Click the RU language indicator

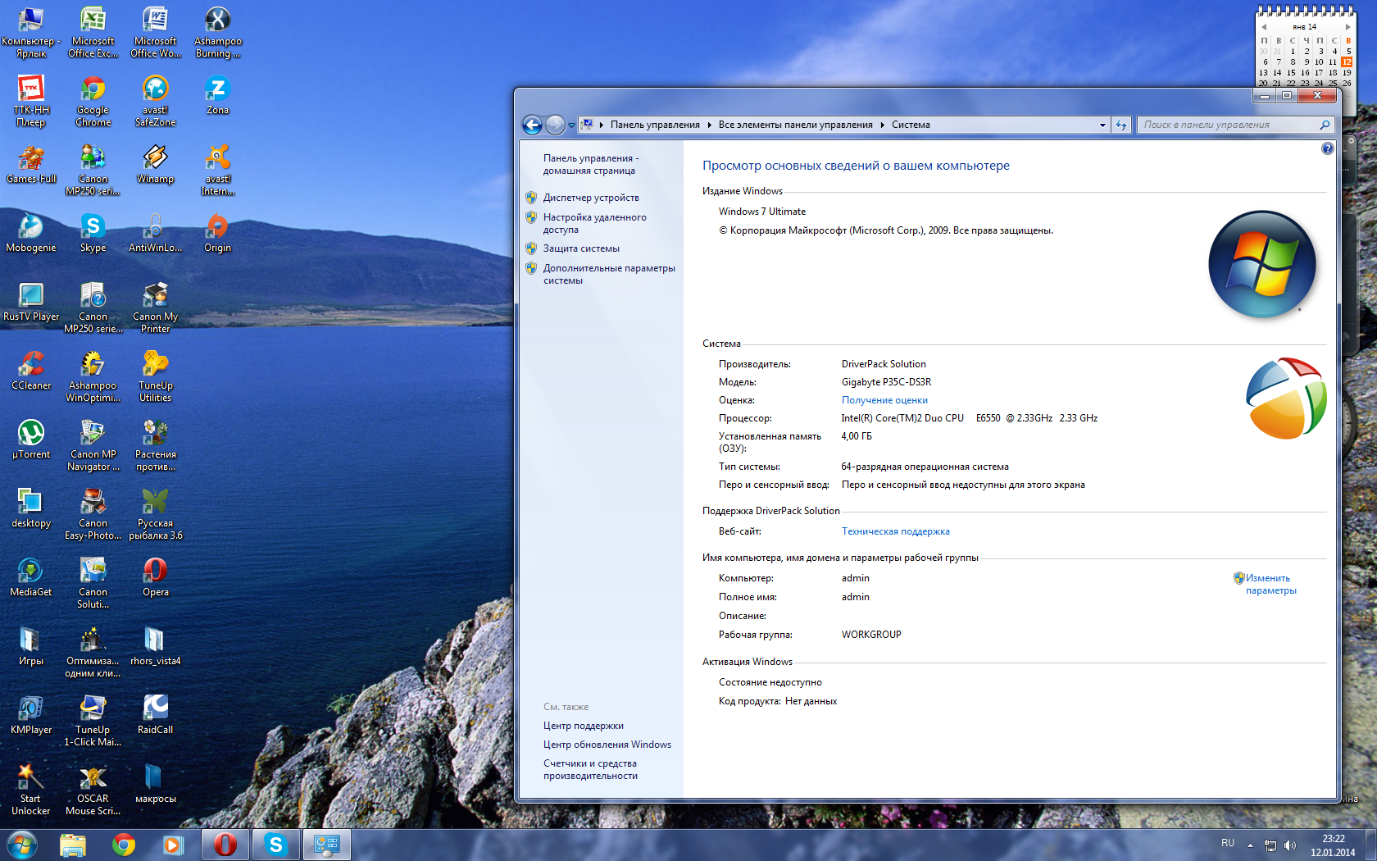[x=1227, y=843]
